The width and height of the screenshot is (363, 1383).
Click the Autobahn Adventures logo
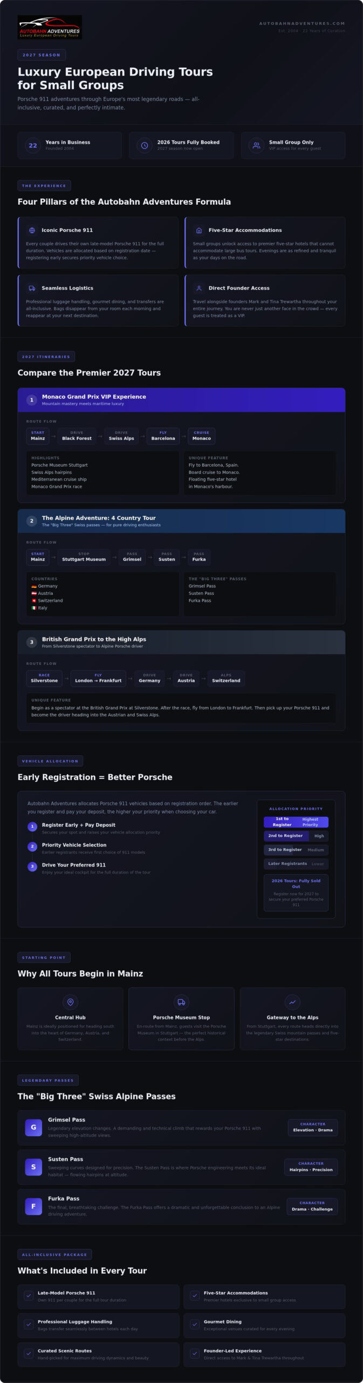coord(50,27)
